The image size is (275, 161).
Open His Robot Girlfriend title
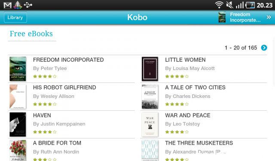(x=64, y=88)
